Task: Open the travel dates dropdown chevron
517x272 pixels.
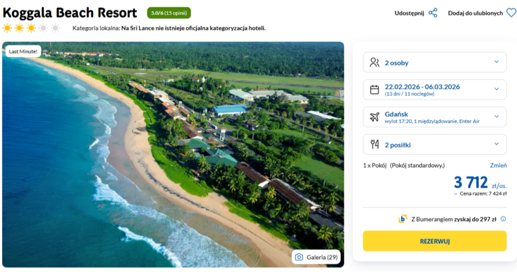Action: 496,90
